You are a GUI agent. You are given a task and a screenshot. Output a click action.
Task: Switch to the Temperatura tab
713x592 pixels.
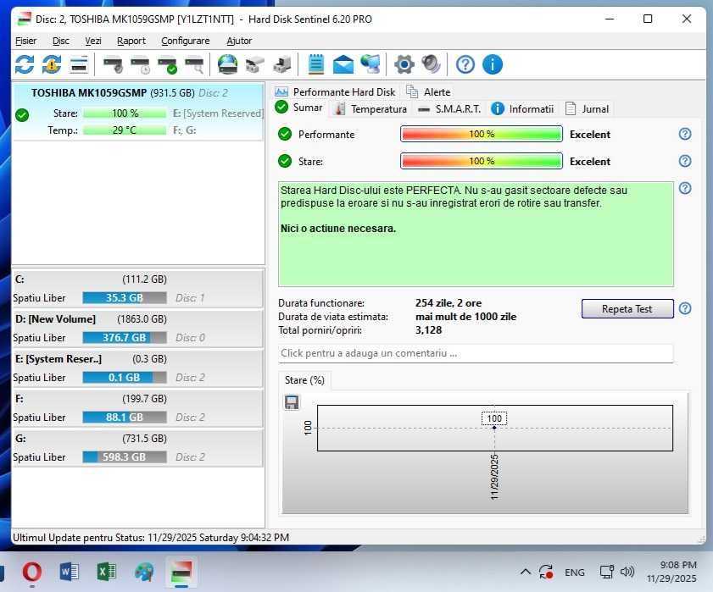point(370,109)
